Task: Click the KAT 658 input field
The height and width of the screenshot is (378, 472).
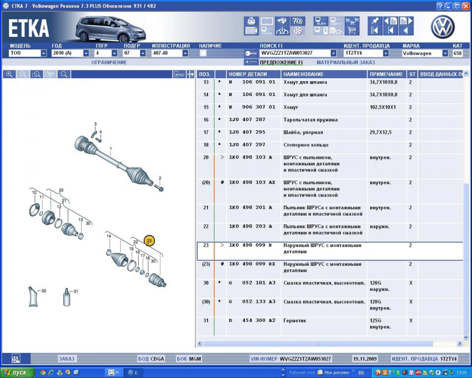Action: point(458,53)
